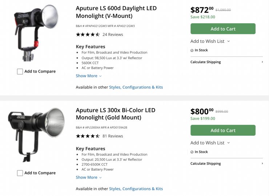Click the LS 300x star rating
This screenshot has height=196, width=269.
pyautogui.click(x=88, y=136)
